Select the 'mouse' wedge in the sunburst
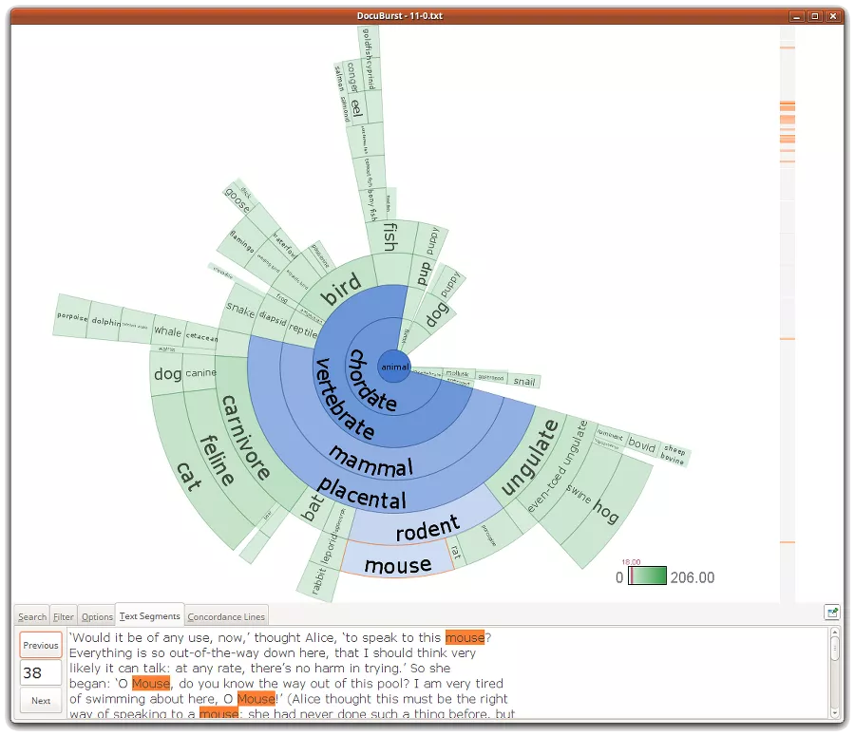Screen dimensions: 855x736 (x=399, y=564)
